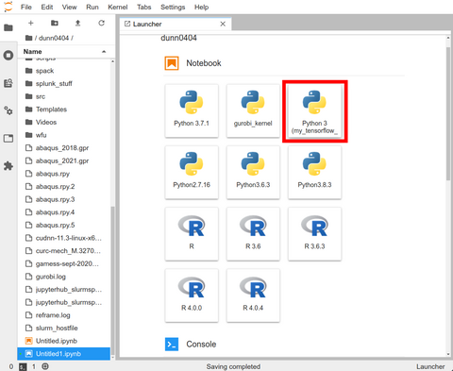Select abaqus.rpy.4 file

(64, 212)
